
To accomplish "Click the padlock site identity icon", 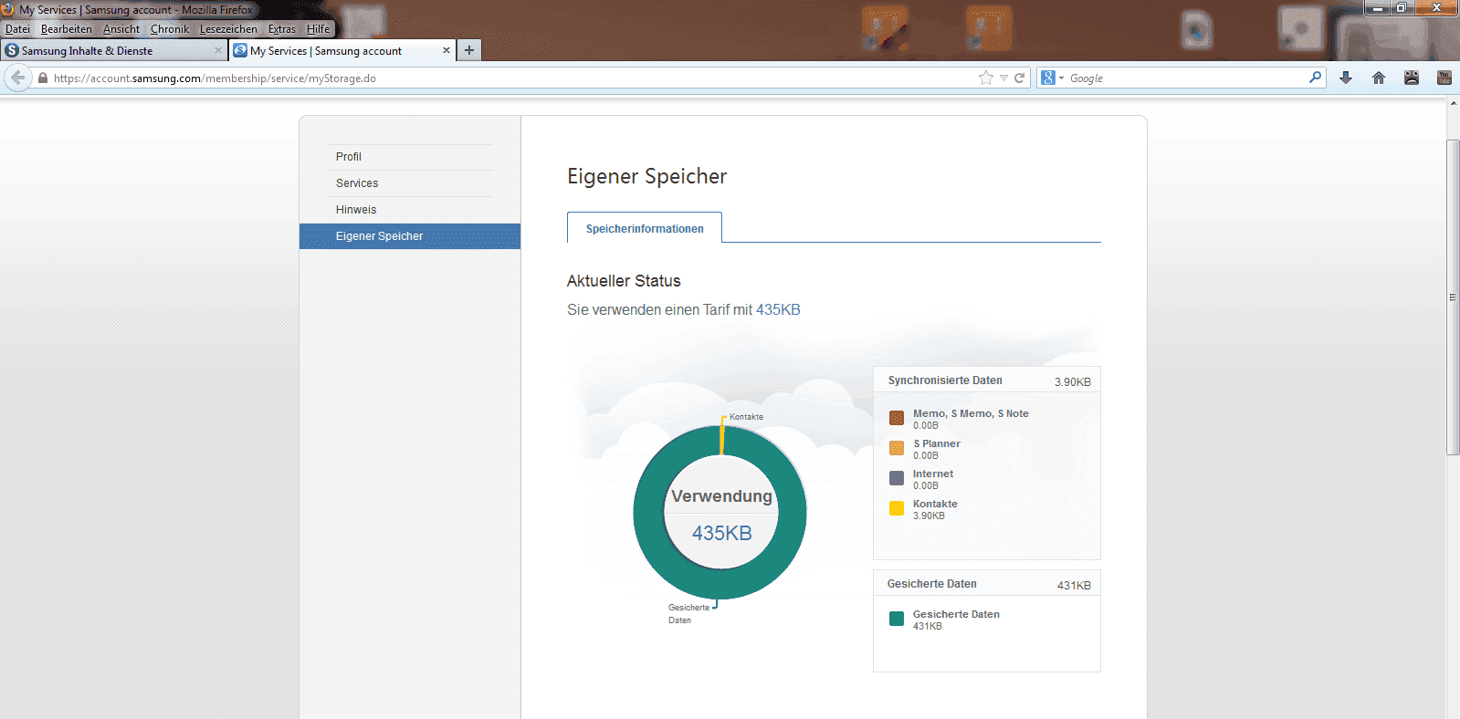I will (x=43, y=78).
